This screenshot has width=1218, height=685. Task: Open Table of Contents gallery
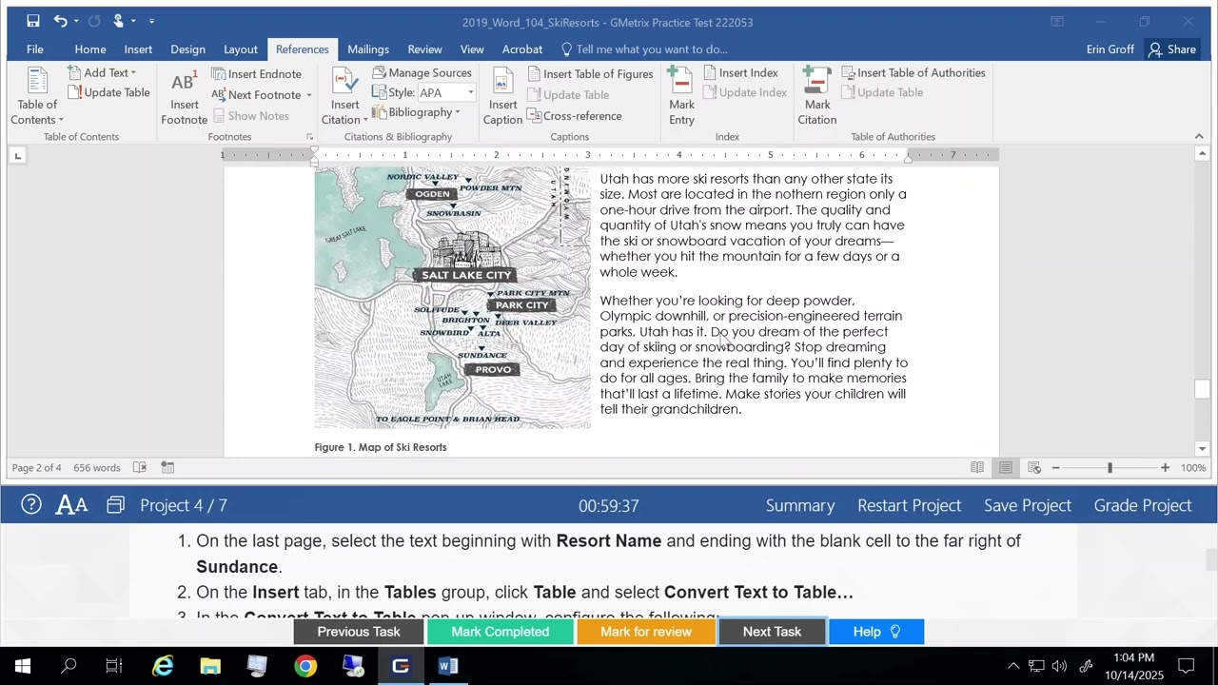click(37, 96)
